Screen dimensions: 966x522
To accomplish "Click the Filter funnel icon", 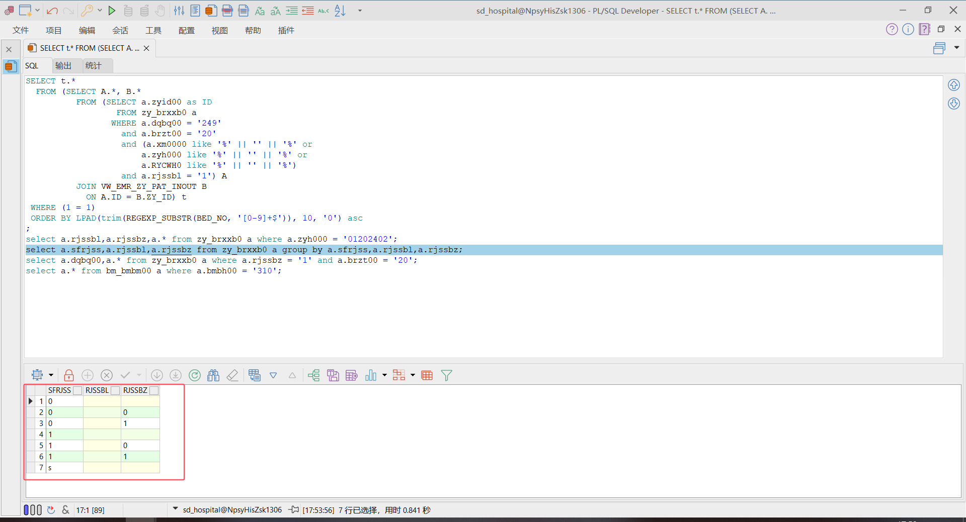I will point(446,375).
